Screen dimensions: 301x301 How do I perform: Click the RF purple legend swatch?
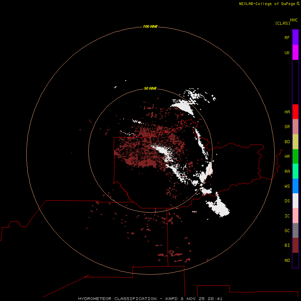(x=295, y=37)
